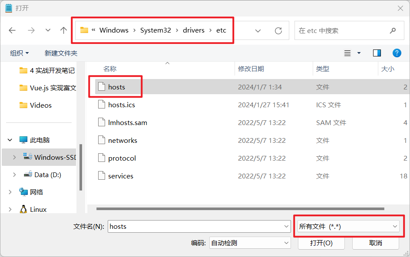Click 新建文件夹 to create folder
This screenshot has width=410, height=257.
61,53
